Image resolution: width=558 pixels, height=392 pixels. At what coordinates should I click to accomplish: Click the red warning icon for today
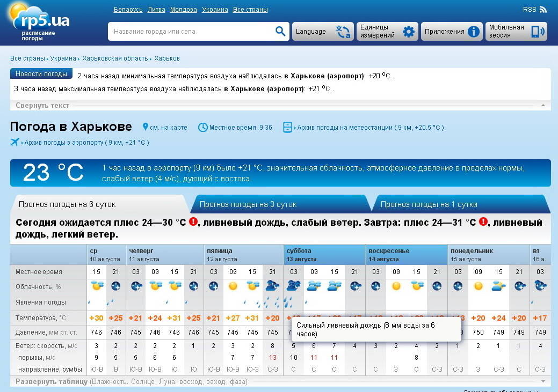point(193,222)
